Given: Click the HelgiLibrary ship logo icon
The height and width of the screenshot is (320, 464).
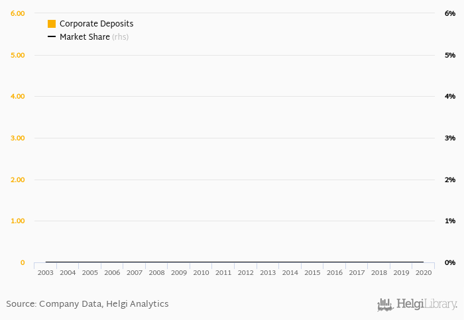Looking at the screenshot, I should coord(385,305).
